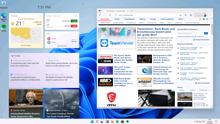The width and height of the screenshot is (220, 124).
Task: Open the Widgets icon in the taskbar
Action: (107, 122)
